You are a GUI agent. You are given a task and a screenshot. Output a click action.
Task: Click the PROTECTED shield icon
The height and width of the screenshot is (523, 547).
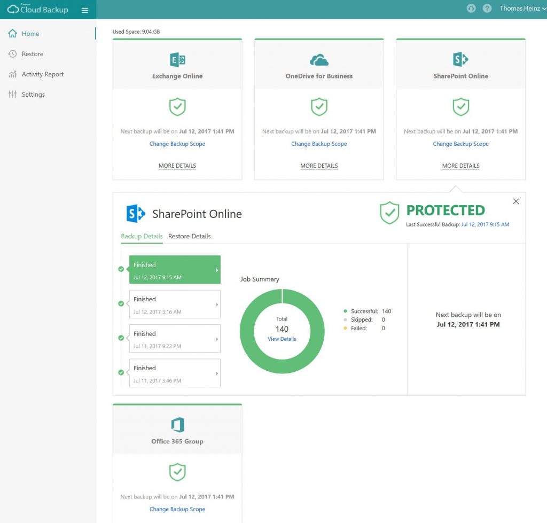[389, 213]
